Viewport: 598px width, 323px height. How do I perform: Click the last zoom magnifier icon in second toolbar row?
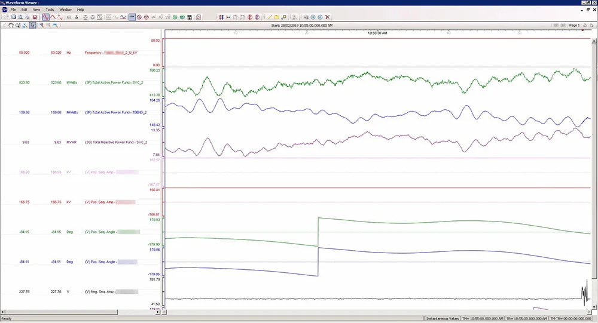click(x=56, y=25)
